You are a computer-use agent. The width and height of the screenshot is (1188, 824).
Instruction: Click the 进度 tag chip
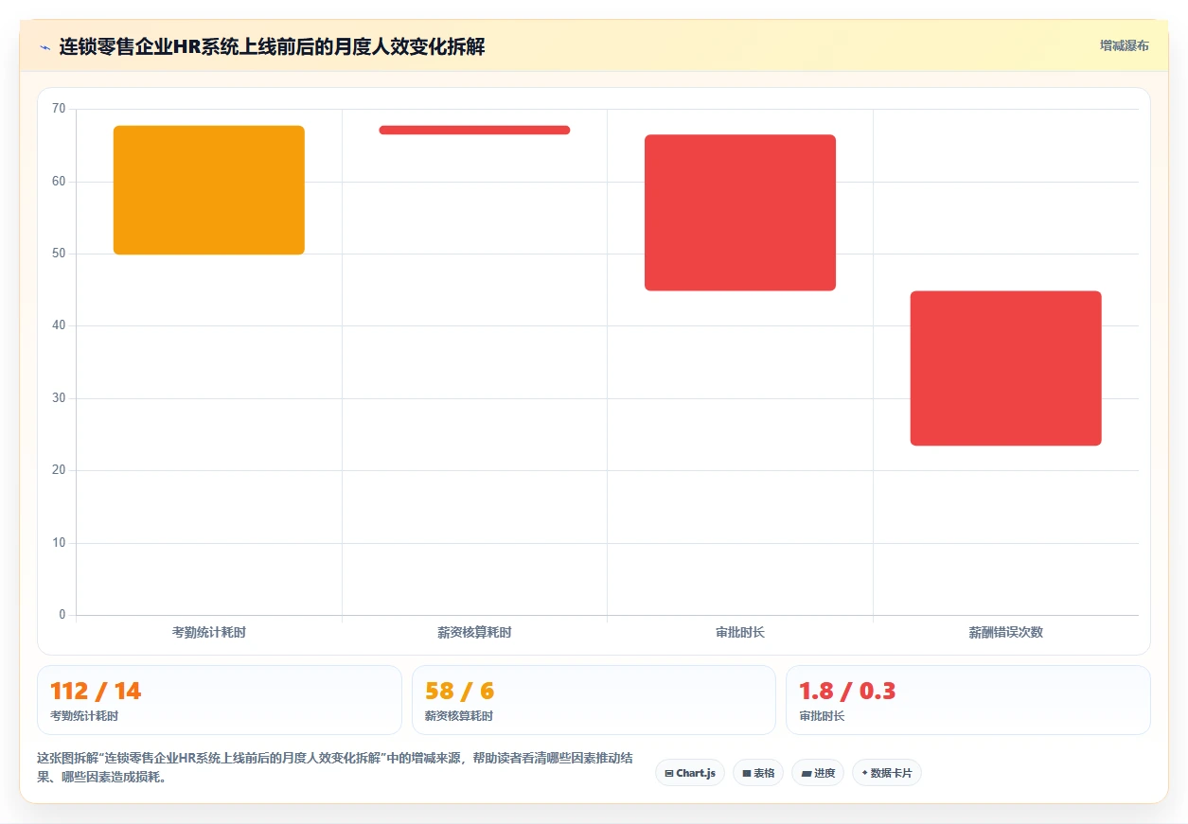818,773
